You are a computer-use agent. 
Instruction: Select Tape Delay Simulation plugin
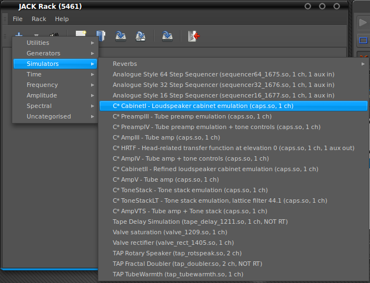click(233, 222)
